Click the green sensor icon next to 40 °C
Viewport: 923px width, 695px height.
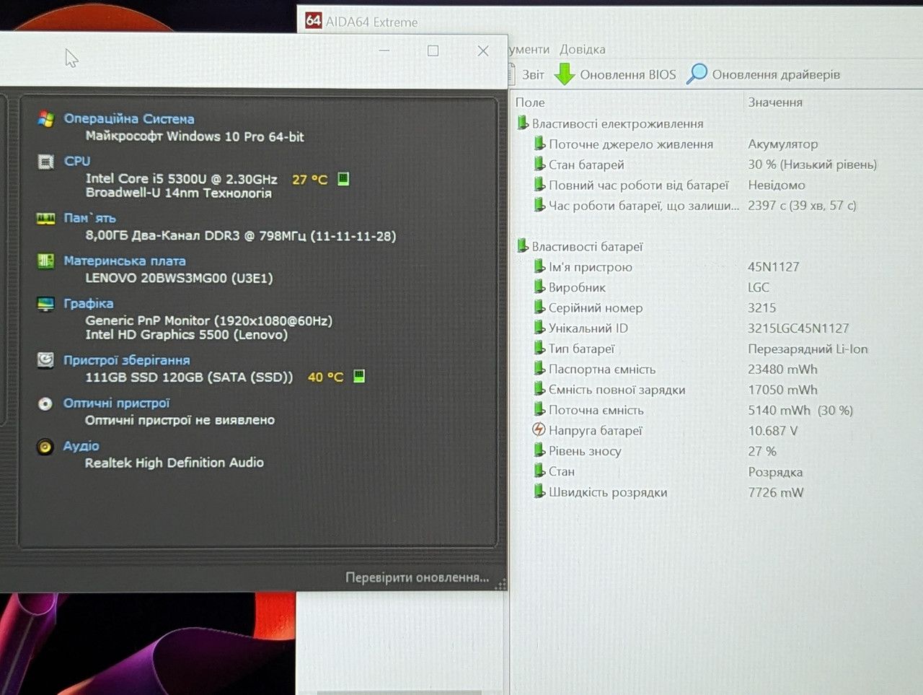point(359,376)
